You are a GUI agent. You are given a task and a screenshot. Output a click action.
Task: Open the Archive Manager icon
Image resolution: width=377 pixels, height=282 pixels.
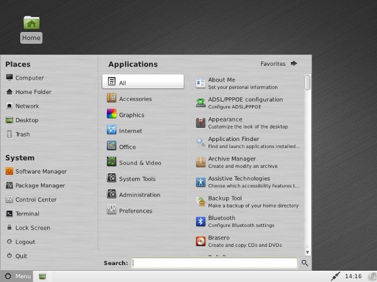click(x=200, y=162)
